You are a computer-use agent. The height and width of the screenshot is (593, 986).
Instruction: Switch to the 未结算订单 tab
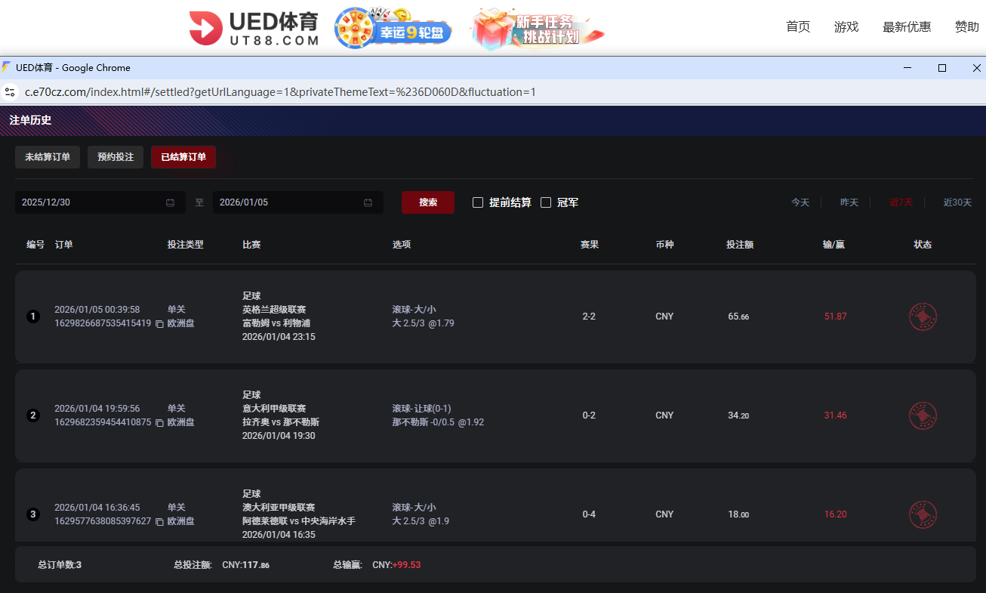tap(47, 157)
